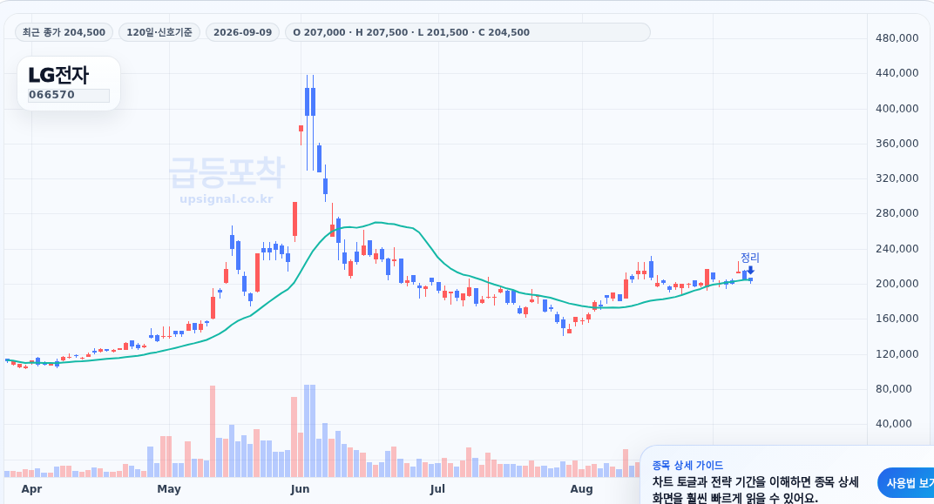Click the 440,000 price axis label
Screen dimensions: 934x504
coord(897,73)
